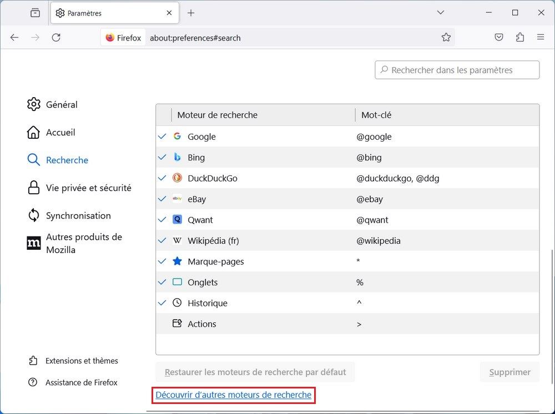This screenshot has height=414, width=555.
Task: Click the Mot-clé column header
Action: click(x=376, y=115)
